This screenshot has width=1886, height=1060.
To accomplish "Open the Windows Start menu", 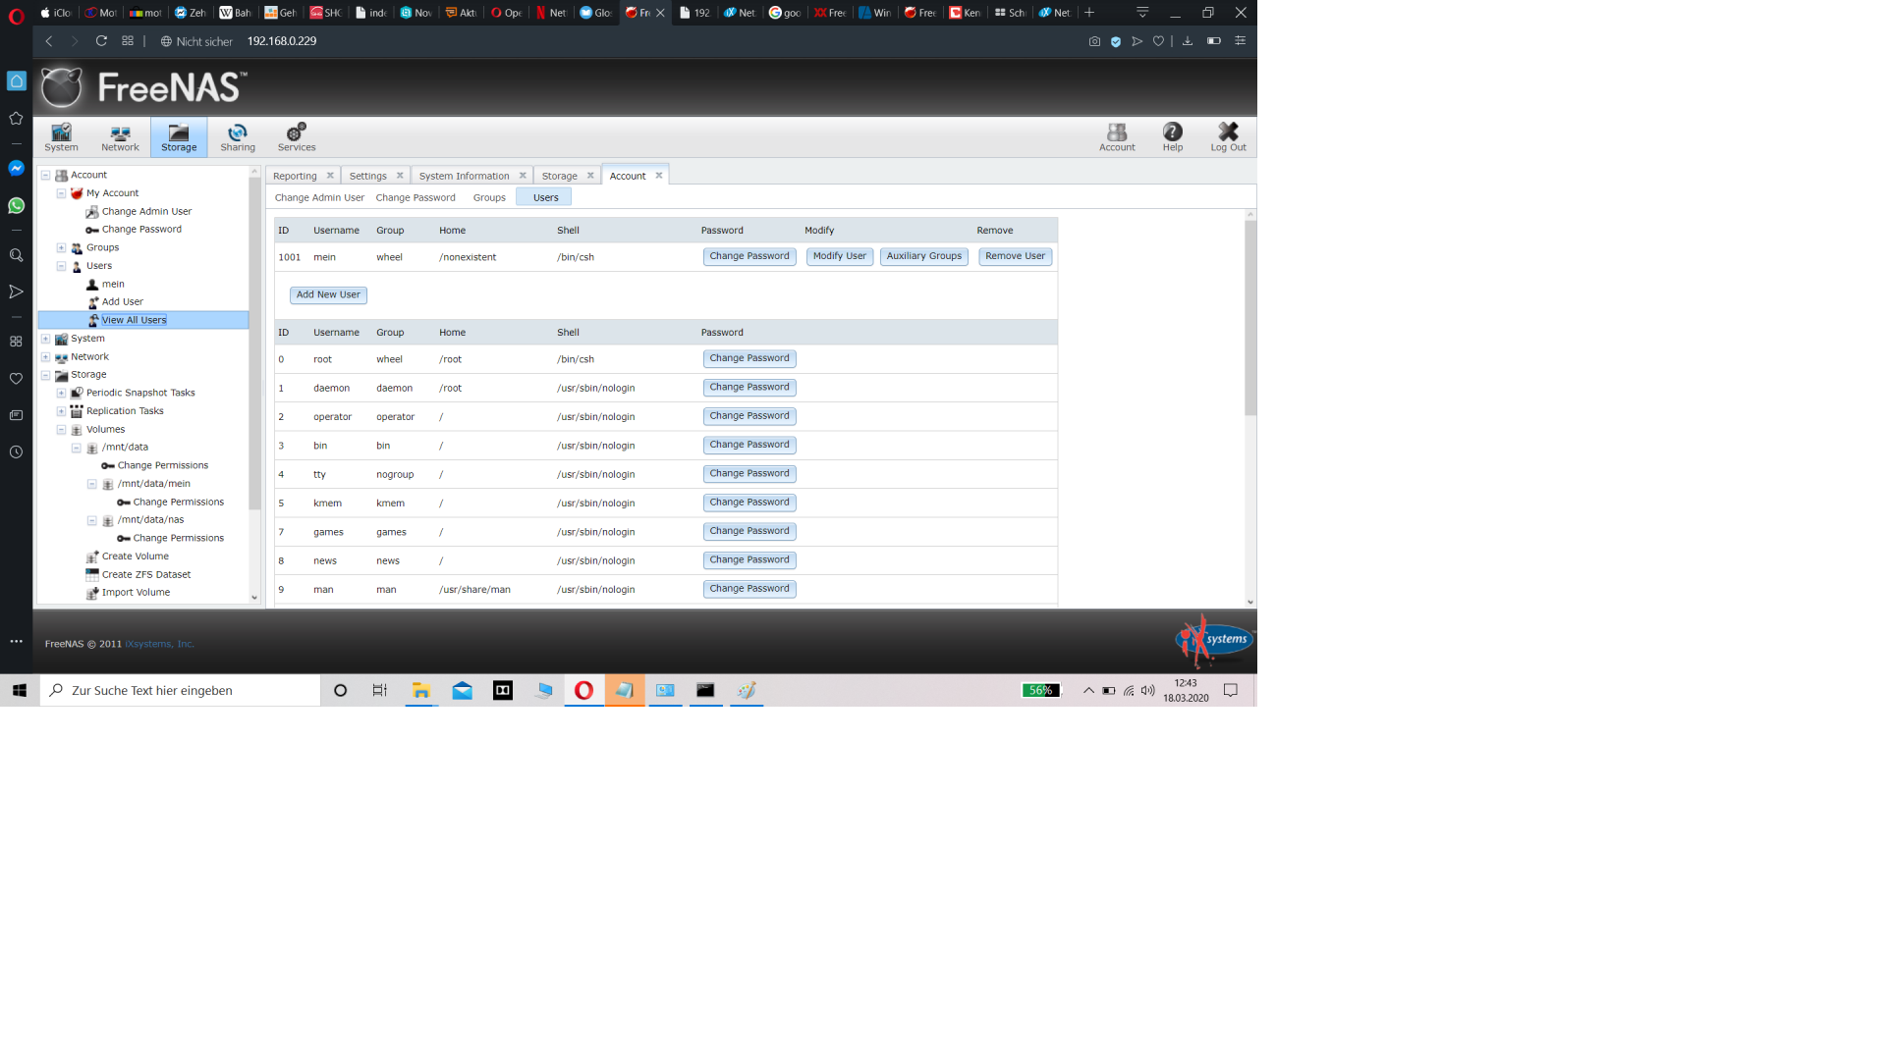I will (x=19, y=690).
